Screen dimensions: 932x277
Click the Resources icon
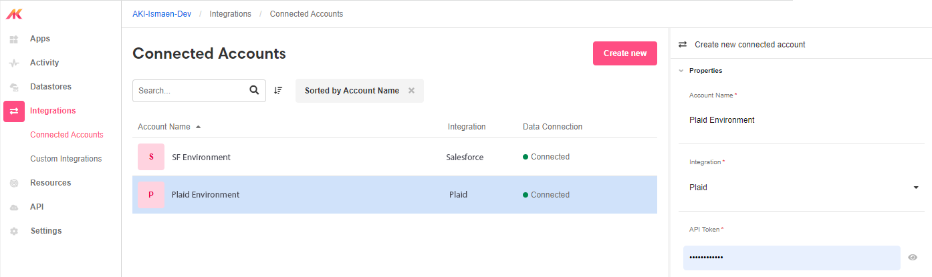point(13,184)
